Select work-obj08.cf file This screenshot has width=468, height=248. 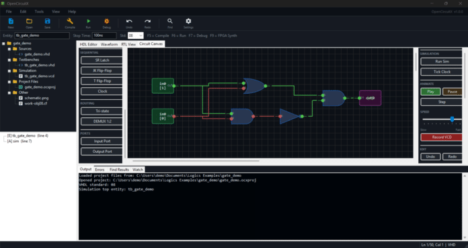point(36,103)
